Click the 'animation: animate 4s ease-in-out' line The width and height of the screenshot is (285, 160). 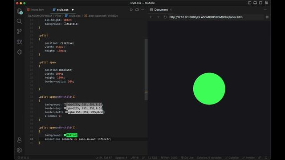(x=78, y=139)
